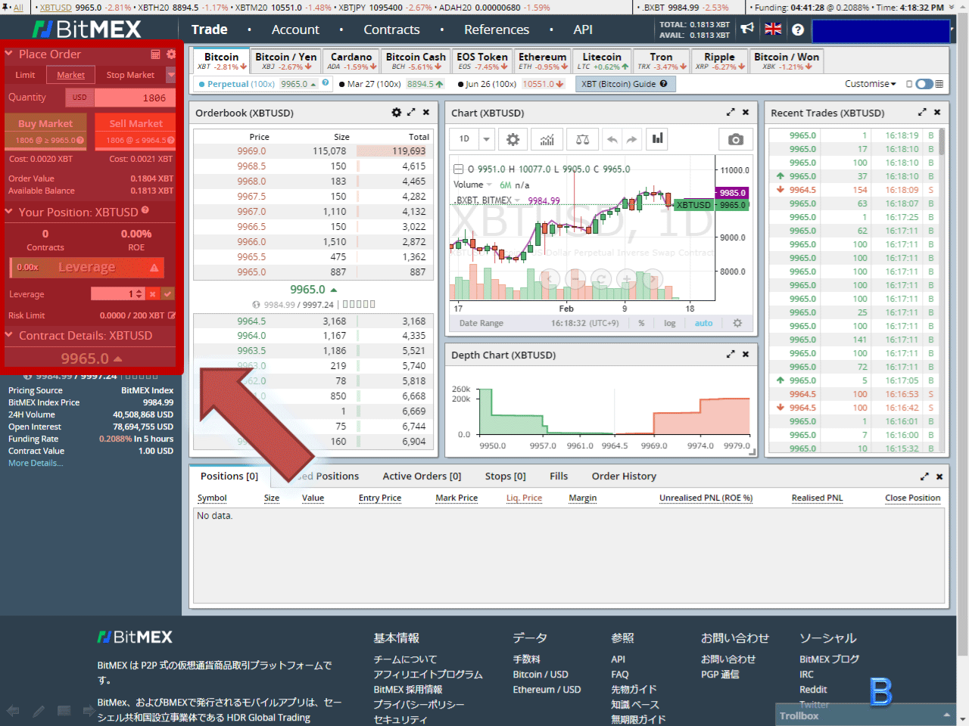This screenshot has width=969, height=726.
Task: Select the Limit order tab
Action: coord(25,75)
